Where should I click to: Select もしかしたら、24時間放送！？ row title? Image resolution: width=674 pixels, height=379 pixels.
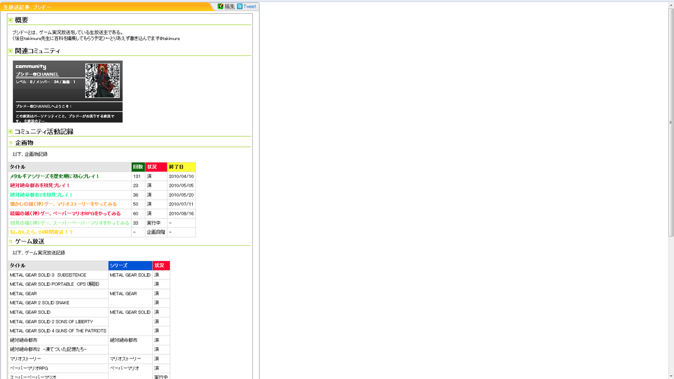(x=42, y=232)
